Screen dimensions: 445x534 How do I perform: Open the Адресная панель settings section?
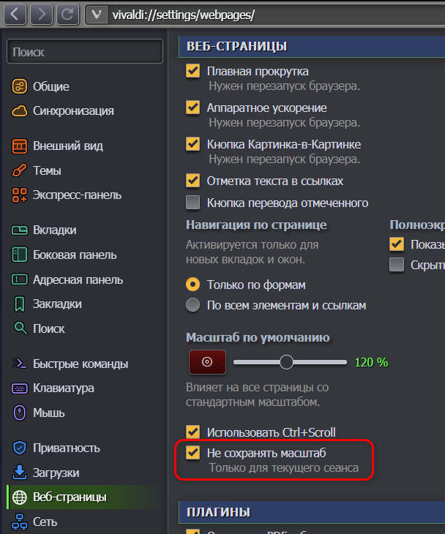click(78, 280)
